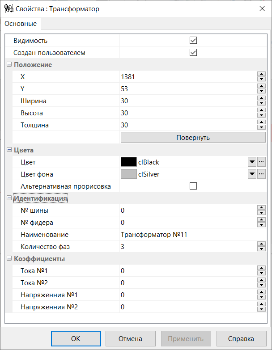Decrease the X position value
This screenshot has height=350, width=272.
pos(262,79)
